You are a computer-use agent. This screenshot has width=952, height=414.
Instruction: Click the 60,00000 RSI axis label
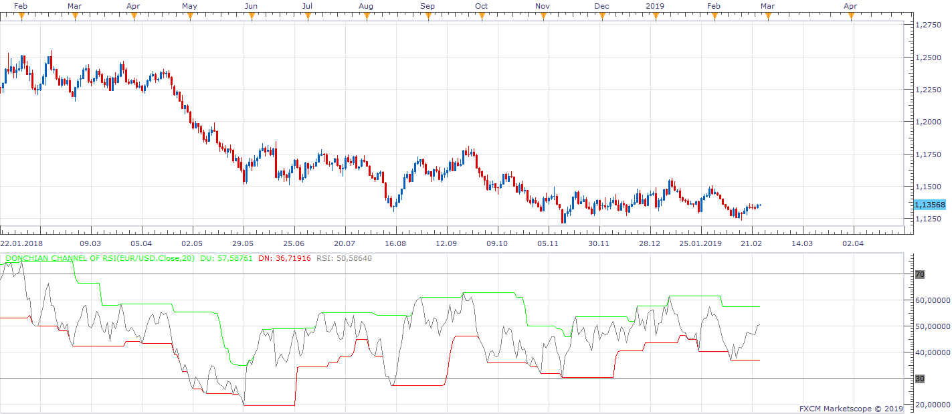pyautogui.click(x=933, y=300)
